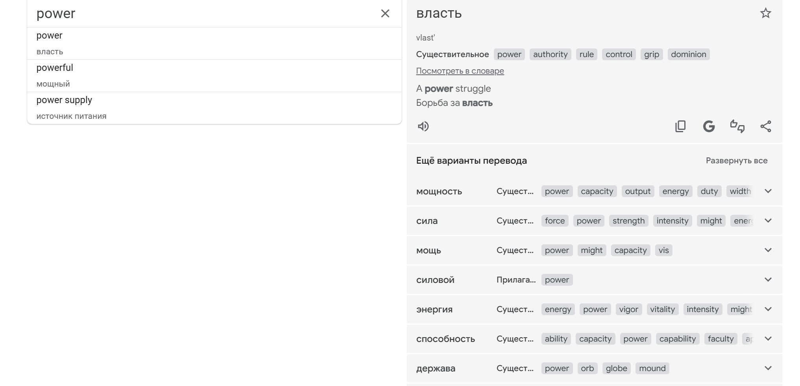The width and height of the screenshot is (800, 386).
Task: Clear the source text with the X icon
Action: pyautogui.click(x=385, y=13)
